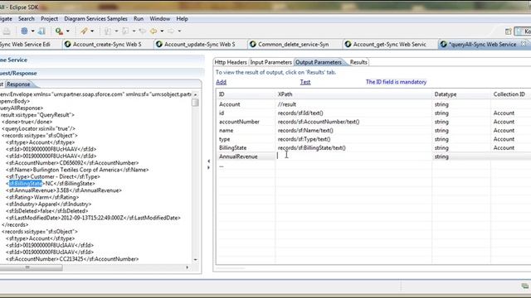Select the Response tab
Screen dimensions: 531x298
(x=18, y=84)
